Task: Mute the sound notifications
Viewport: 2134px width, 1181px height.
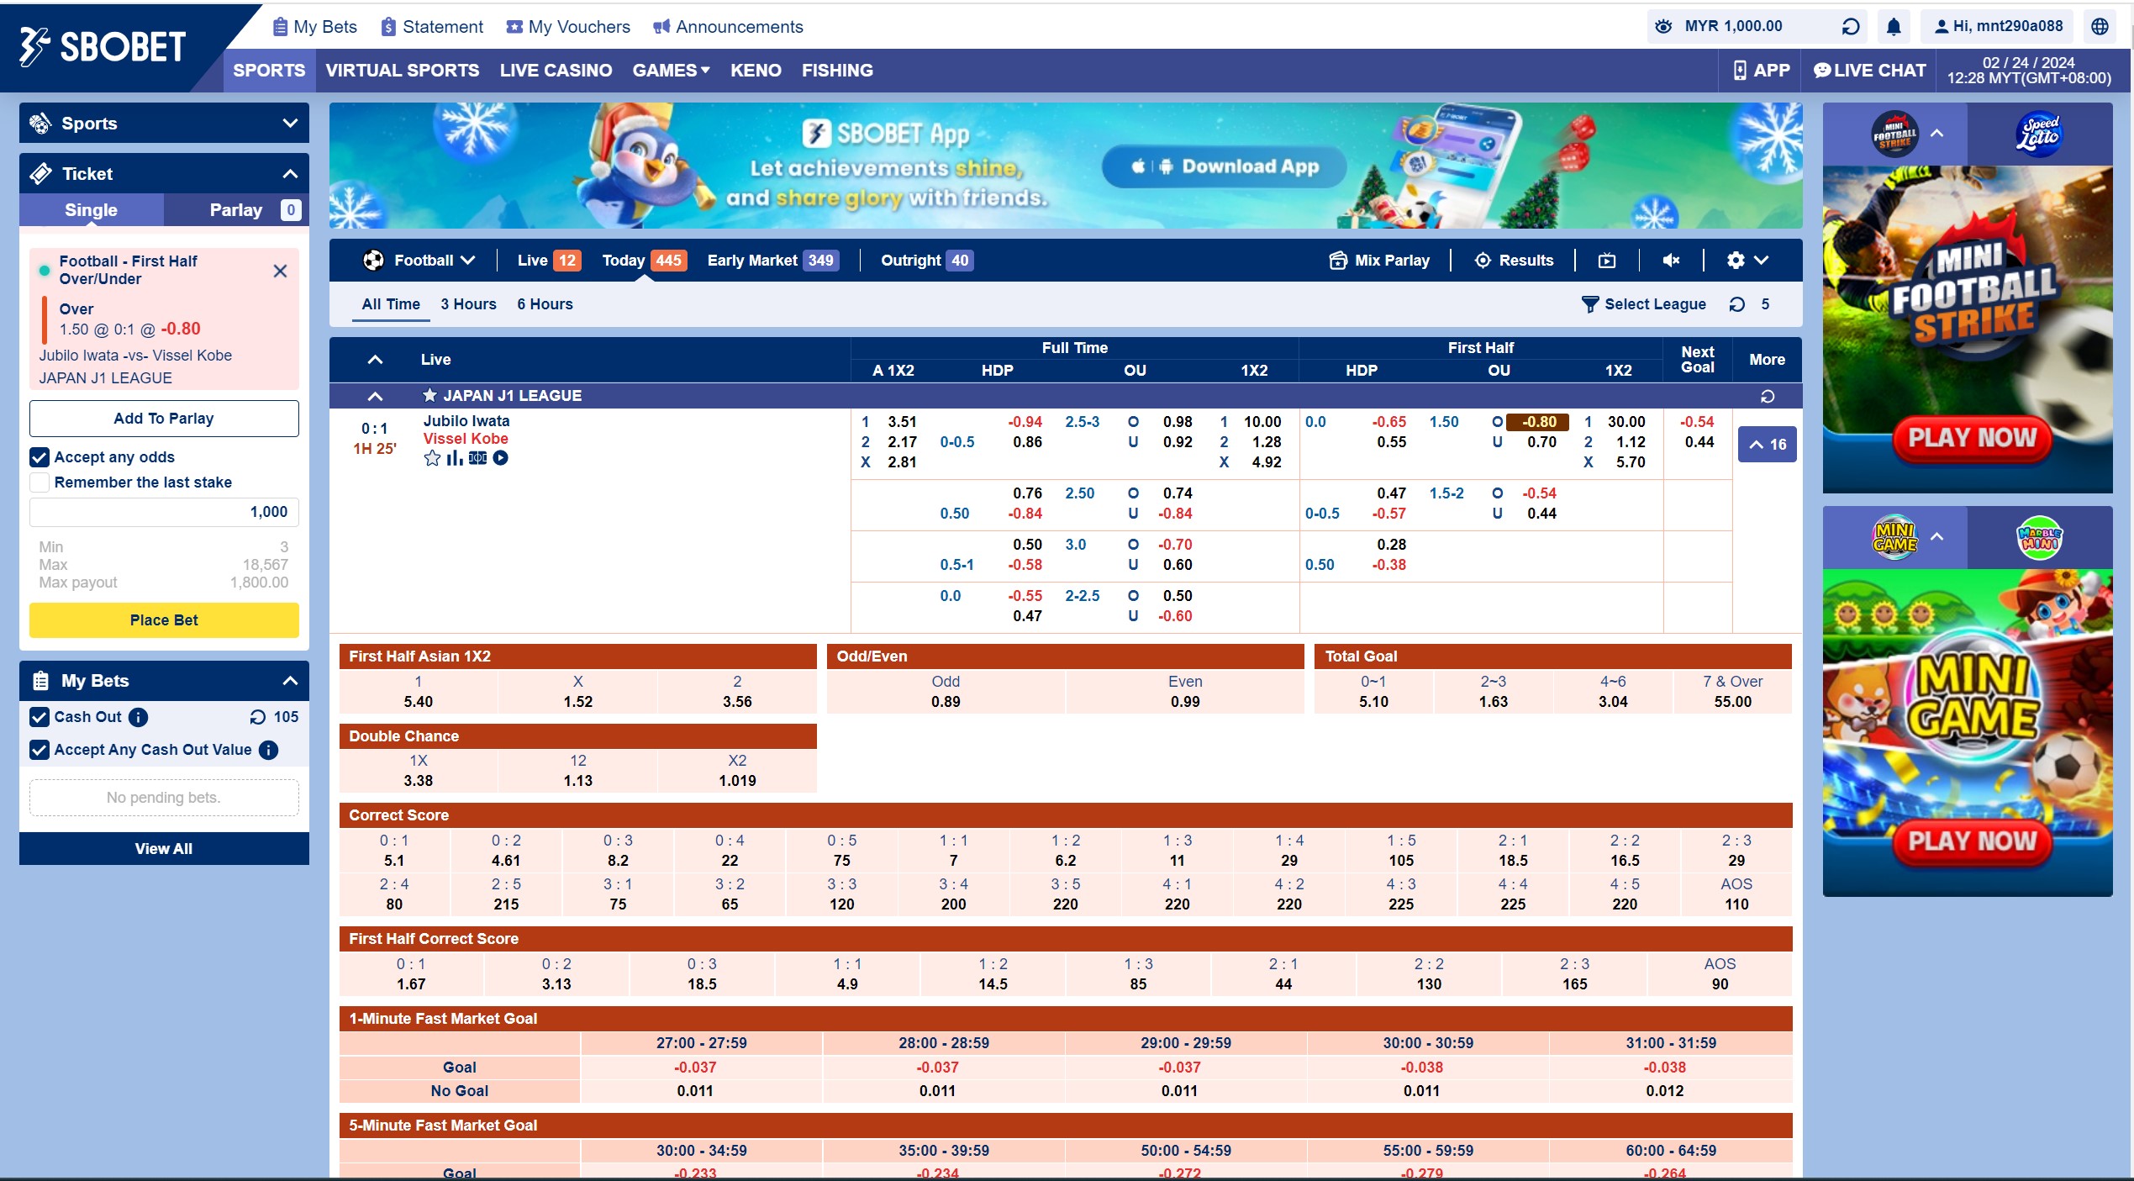Action: (1672, 261)
